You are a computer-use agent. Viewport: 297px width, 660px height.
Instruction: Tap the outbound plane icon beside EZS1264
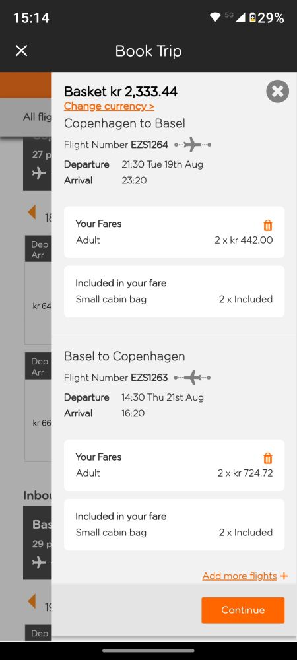193,145
